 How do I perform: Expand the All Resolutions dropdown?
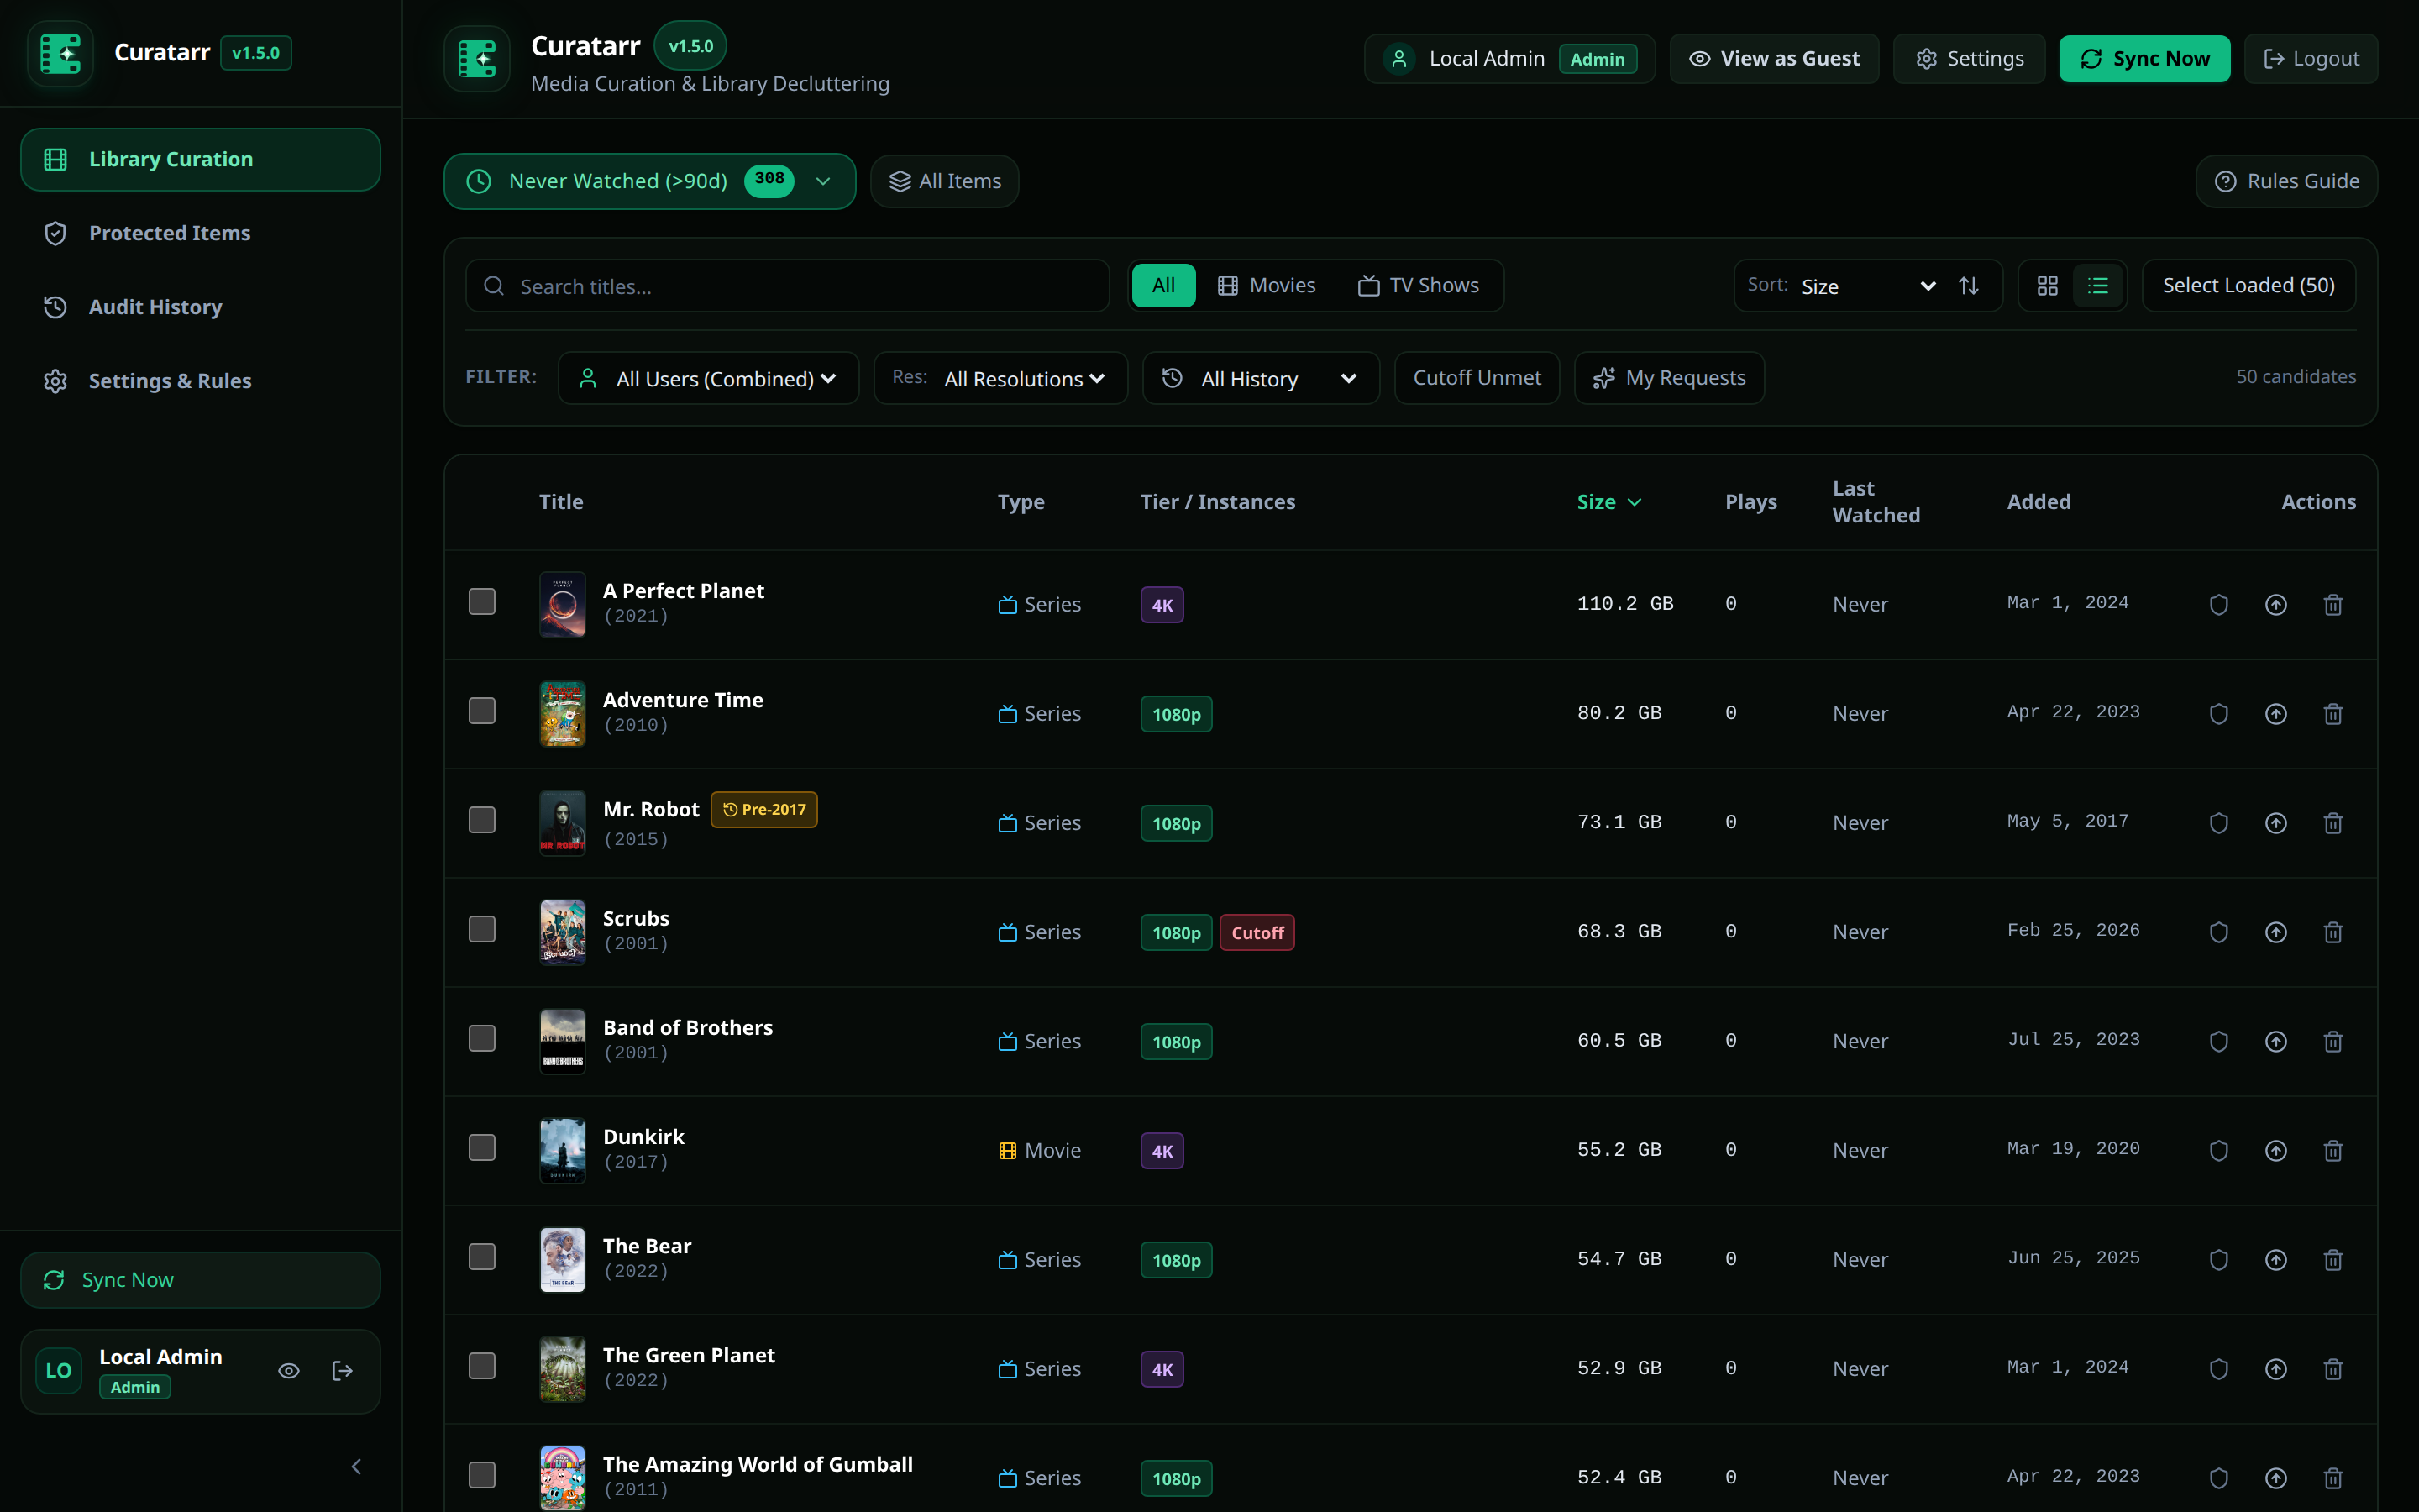click(1000, 378)
